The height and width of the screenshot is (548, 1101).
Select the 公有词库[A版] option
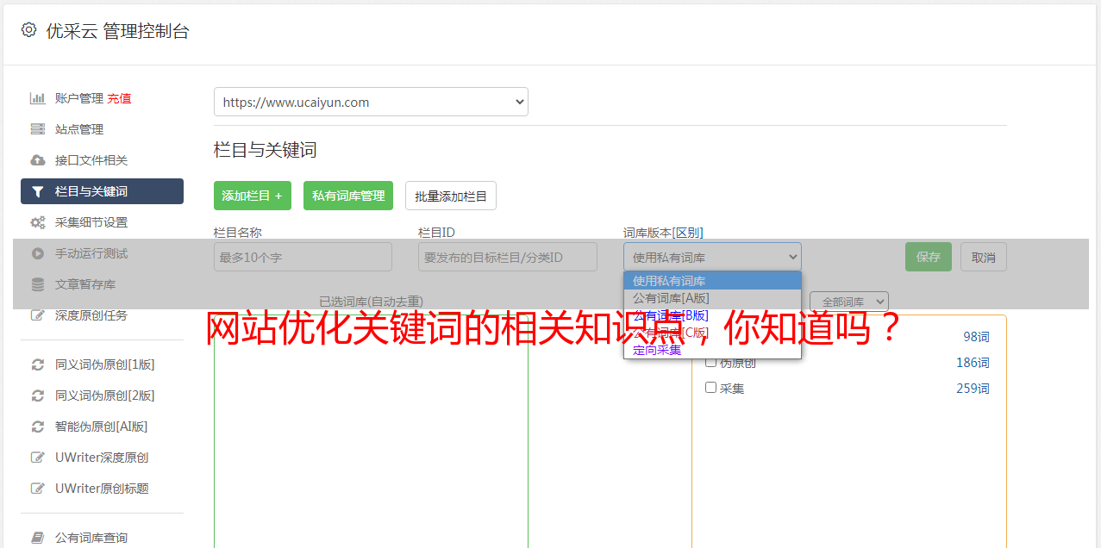[712, 298]
